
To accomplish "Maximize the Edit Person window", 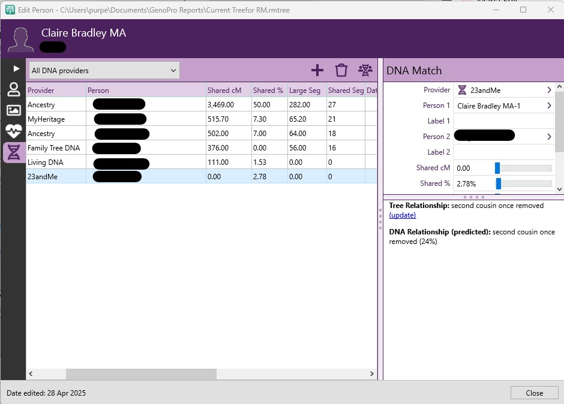I will (523, 10).
